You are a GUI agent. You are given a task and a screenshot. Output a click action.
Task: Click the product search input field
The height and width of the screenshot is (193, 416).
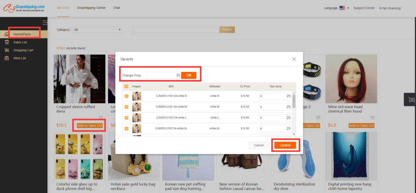point(176,30)
